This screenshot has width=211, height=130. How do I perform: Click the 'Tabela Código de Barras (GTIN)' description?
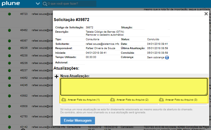point(105,32)
